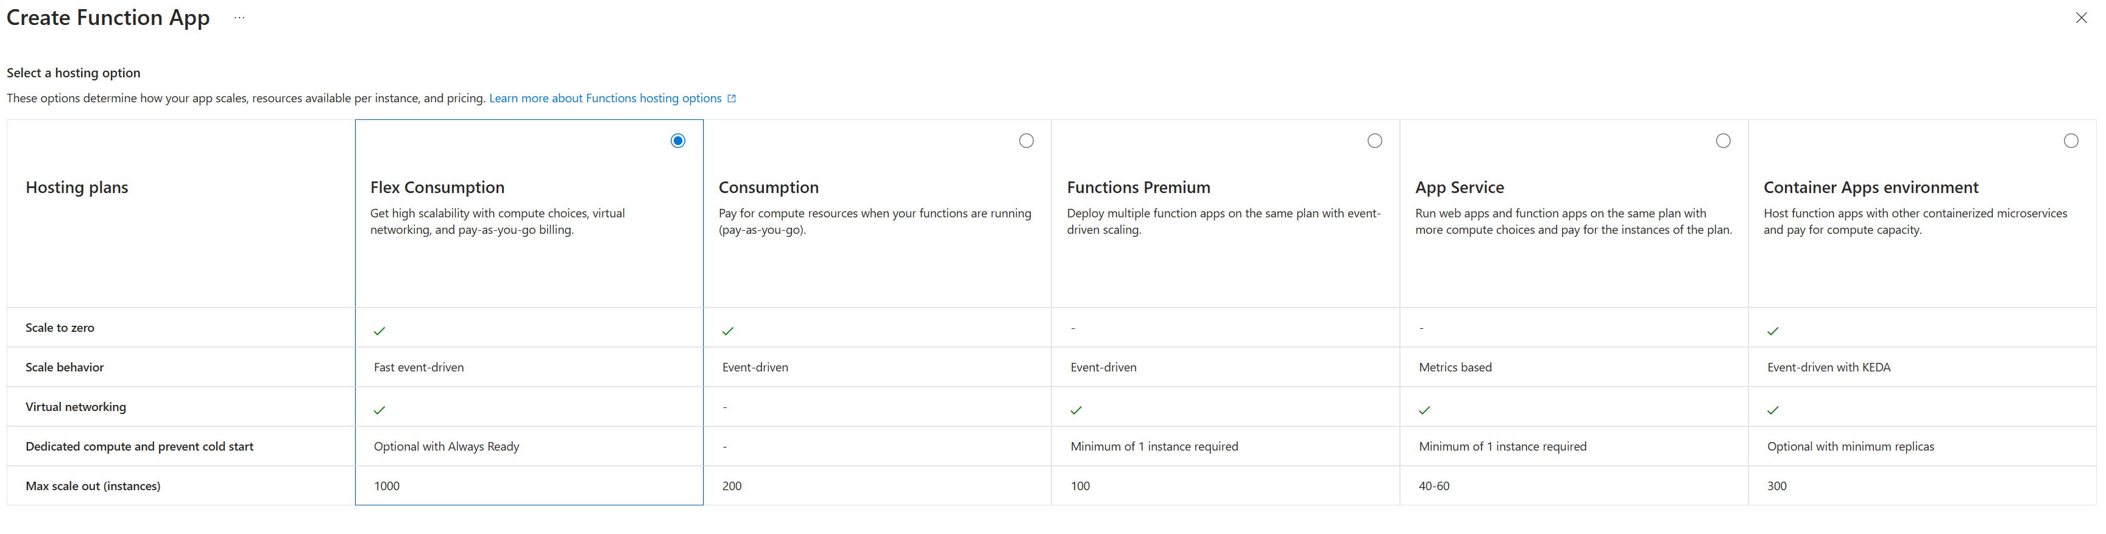Screen dimensions: 2106x534
Task: Click the external link icon after hosting options
Action: 732,98
